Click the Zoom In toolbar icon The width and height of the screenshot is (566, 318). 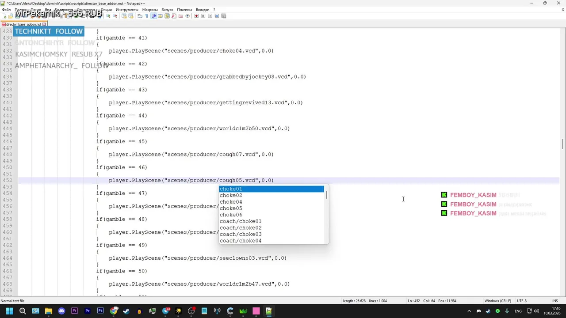pos(108,16)
